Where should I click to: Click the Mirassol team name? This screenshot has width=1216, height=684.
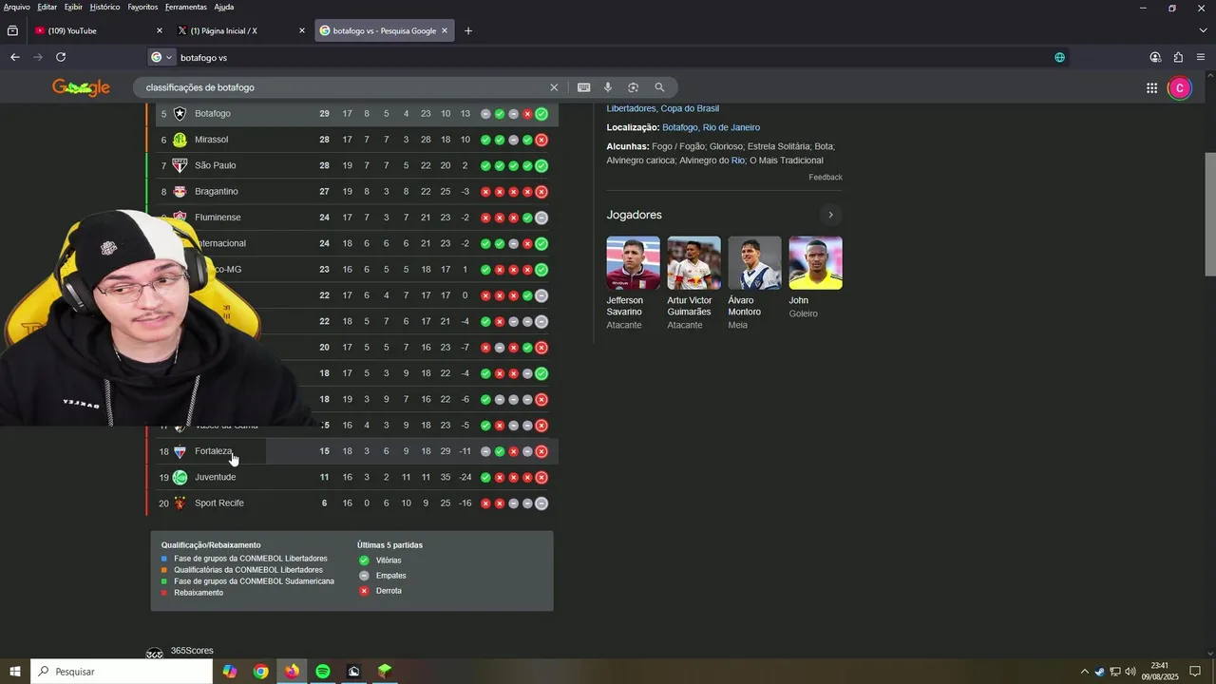211,140
